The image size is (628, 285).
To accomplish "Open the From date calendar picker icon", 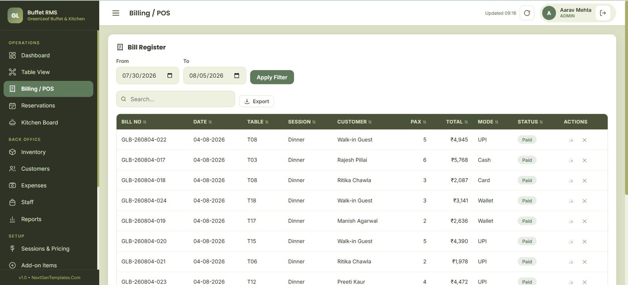I will click(170, 75).
